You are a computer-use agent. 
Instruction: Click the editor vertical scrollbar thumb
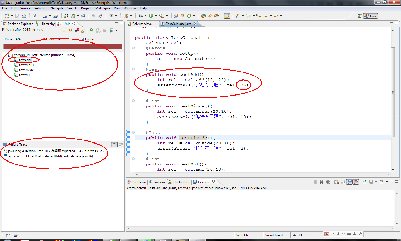(x=393, y=92)
